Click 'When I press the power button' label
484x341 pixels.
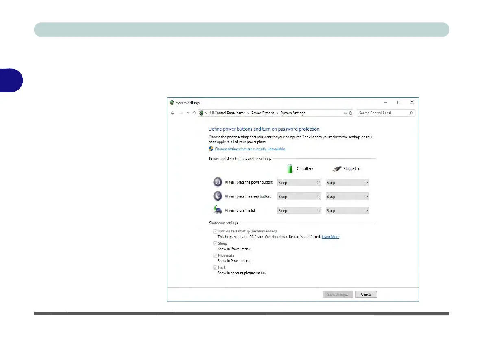(249, 182)
